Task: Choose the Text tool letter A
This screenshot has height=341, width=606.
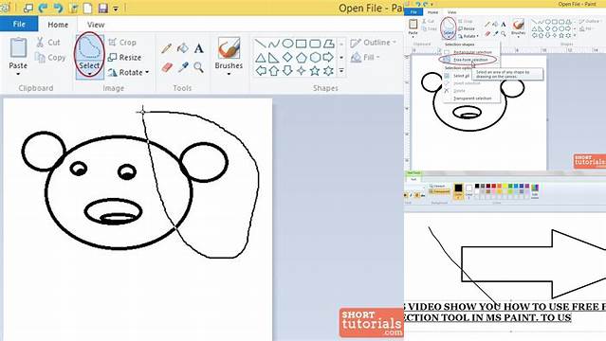Action: tap(198, 48)
